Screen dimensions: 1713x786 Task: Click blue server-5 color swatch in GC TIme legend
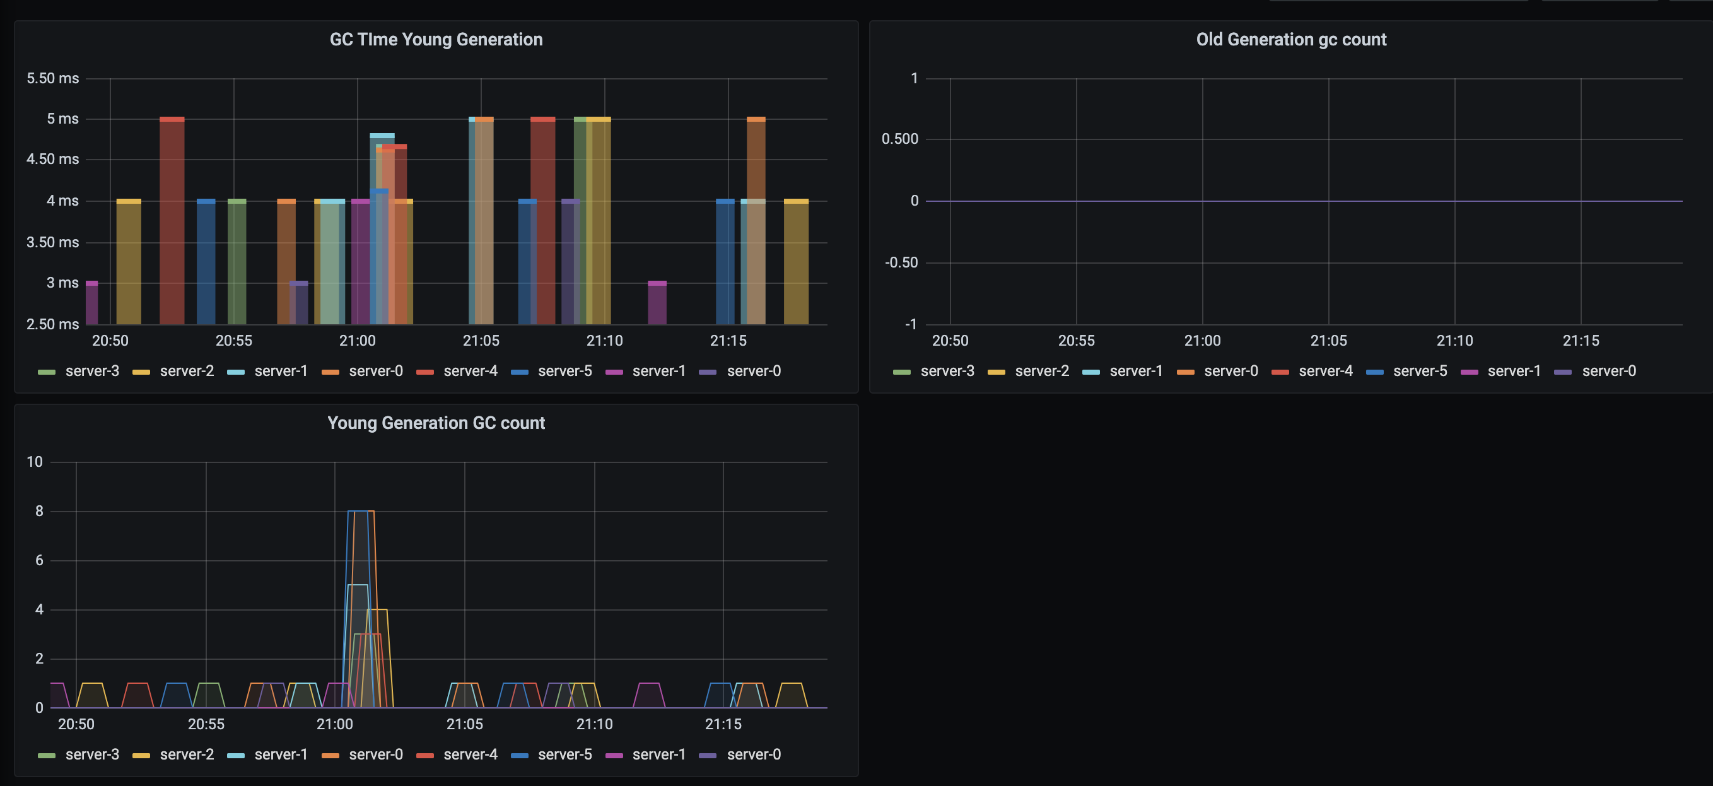pyautogui.click(x=519, y=372)
